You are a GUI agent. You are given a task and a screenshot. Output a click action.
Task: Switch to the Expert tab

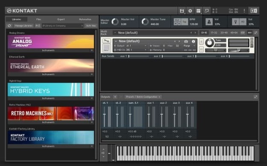click(x=61, y=19)
